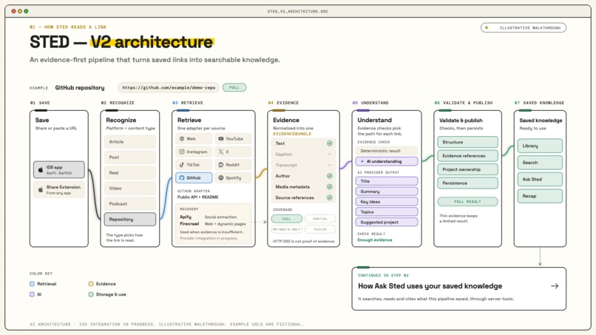Toggle the Author evidence checkmark
The image size is (596, 335).
point(330,176)
